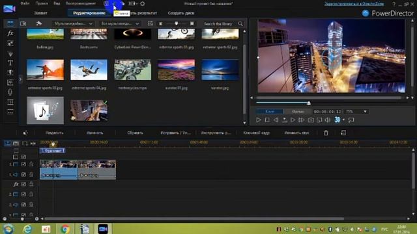Click the fast forward preview button
This screenshot has height=234, width=417.
click(x=301, y=120)
